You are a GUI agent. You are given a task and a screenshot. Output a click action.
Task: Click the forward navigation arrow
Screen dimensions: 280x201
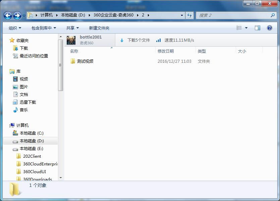17,15
